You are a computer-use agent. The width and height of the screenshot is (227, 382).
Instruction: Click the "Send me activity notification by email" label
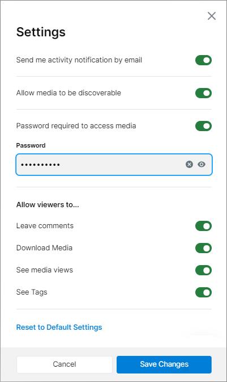point(79,60)
